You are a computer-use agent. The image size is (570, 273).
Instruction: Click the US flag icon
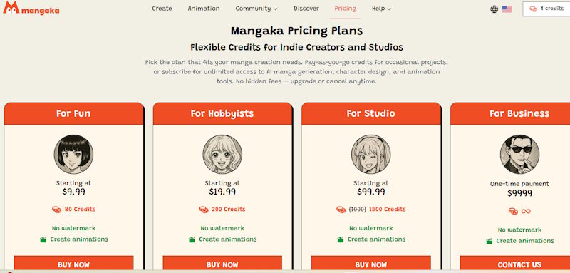507,9
